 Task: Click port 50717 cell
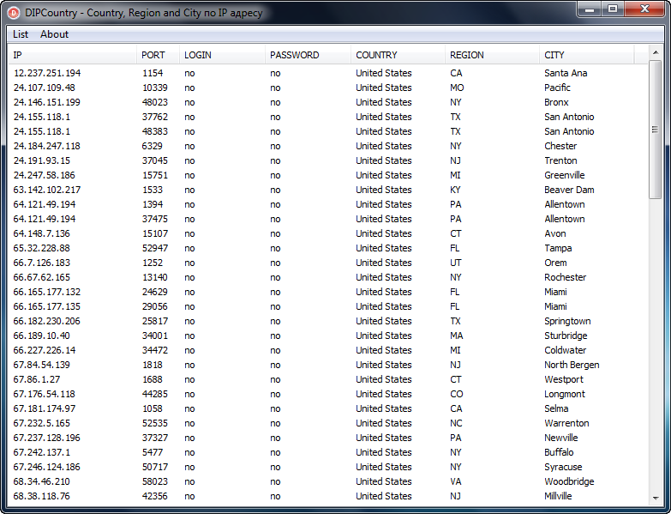154,467
